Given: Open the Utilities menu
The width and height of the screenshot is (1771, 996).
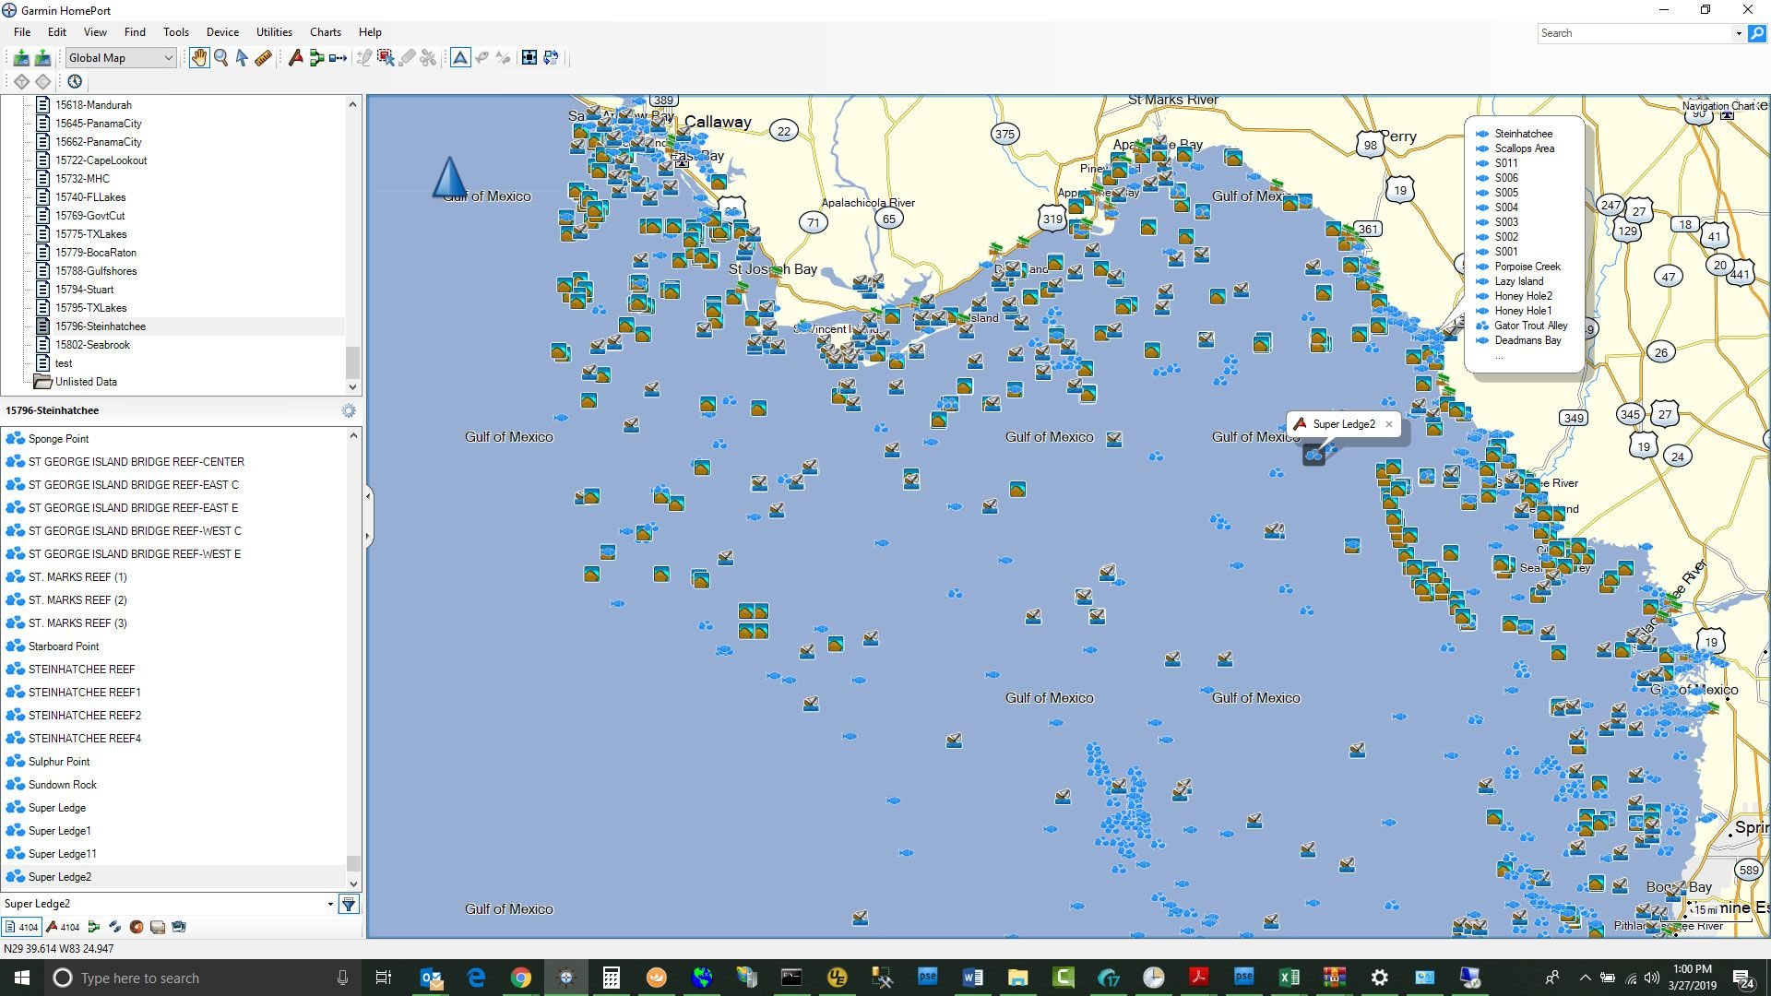Looking at the screenshot, I should click(274, 31).
